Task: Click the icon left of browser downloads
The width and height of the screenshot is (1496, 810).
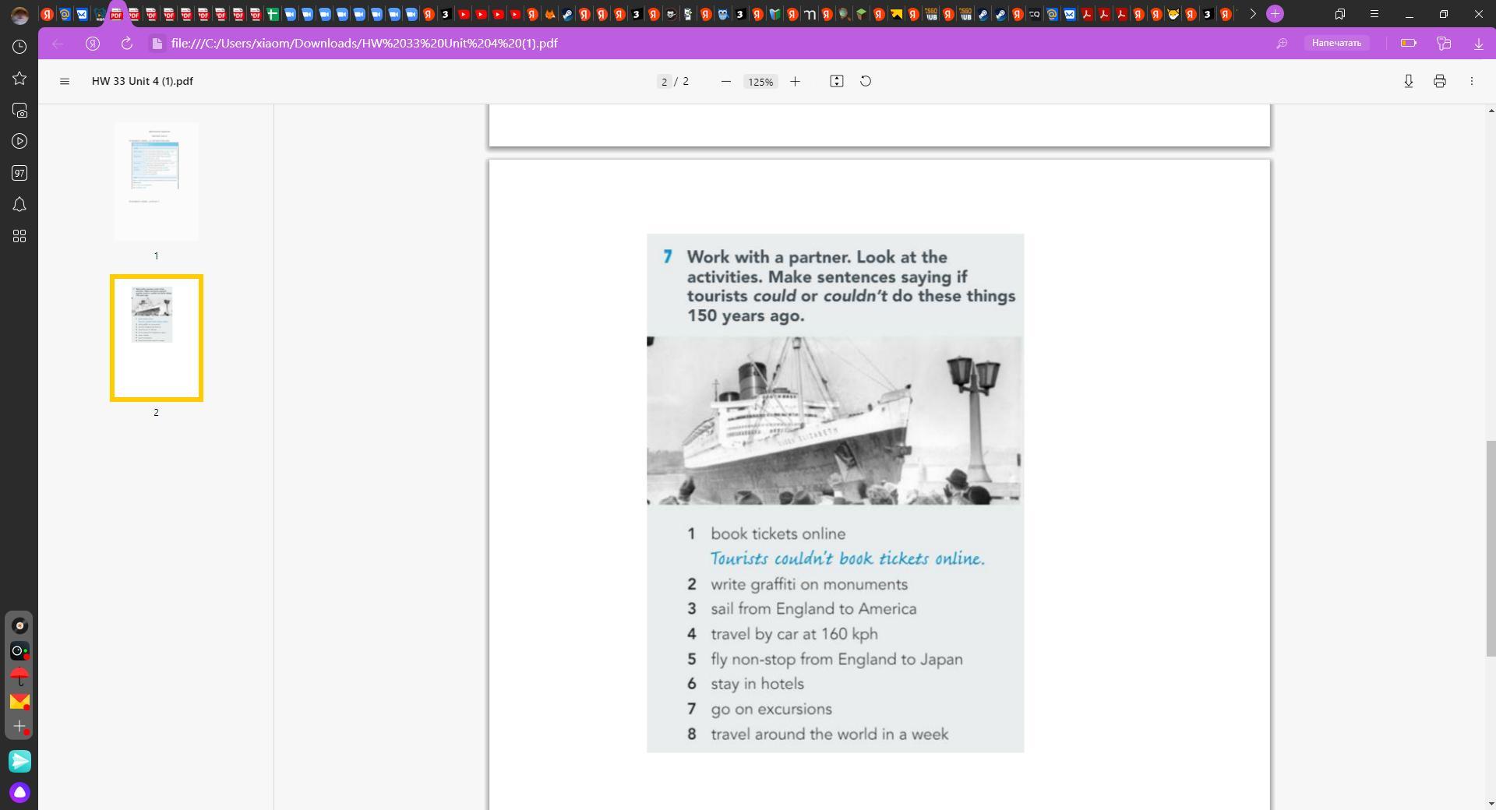Action: (1444, 44)
